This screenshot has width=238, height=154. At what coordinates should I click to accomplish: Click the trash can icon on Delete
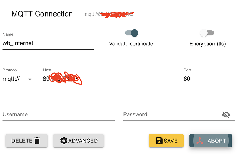37,141
